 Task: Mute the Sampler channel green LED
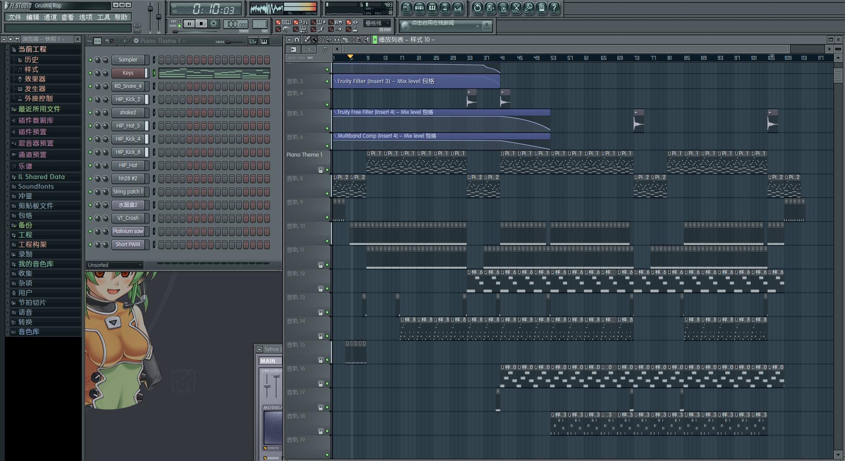tap(90, 60)
